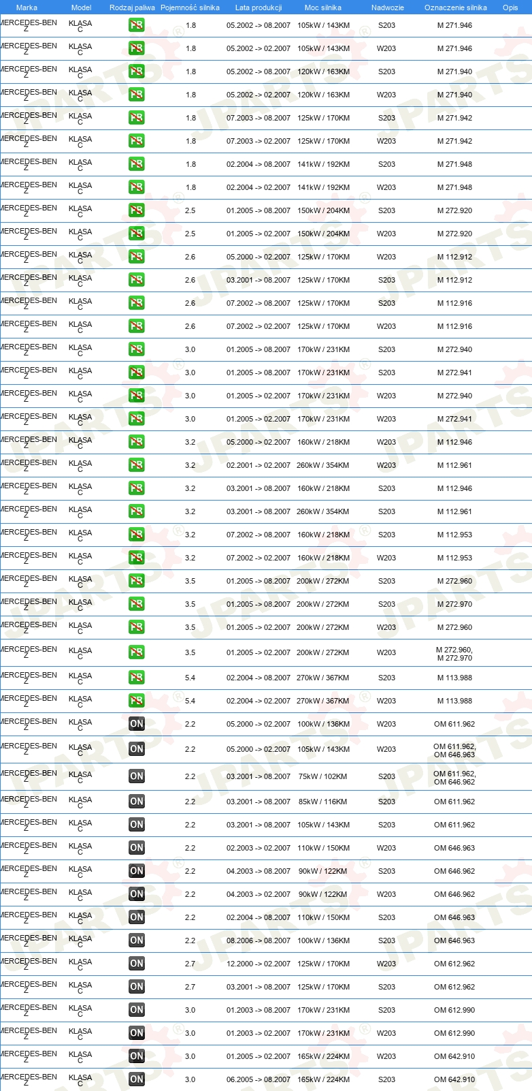Click the Oznaczenie silnika column header
The height and width of the screenshot is (1091, 532).
point(455,7)
